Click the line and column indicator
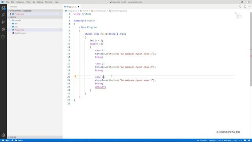Screen dimensions: 252x142 [202, 140]
